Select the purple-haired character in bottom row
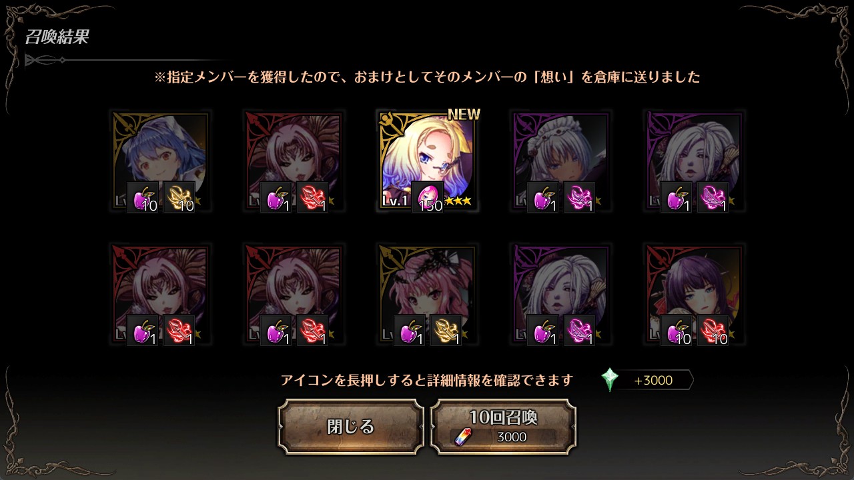The height and width of the screenshot is (480, 854). click(x=694, y=295)
